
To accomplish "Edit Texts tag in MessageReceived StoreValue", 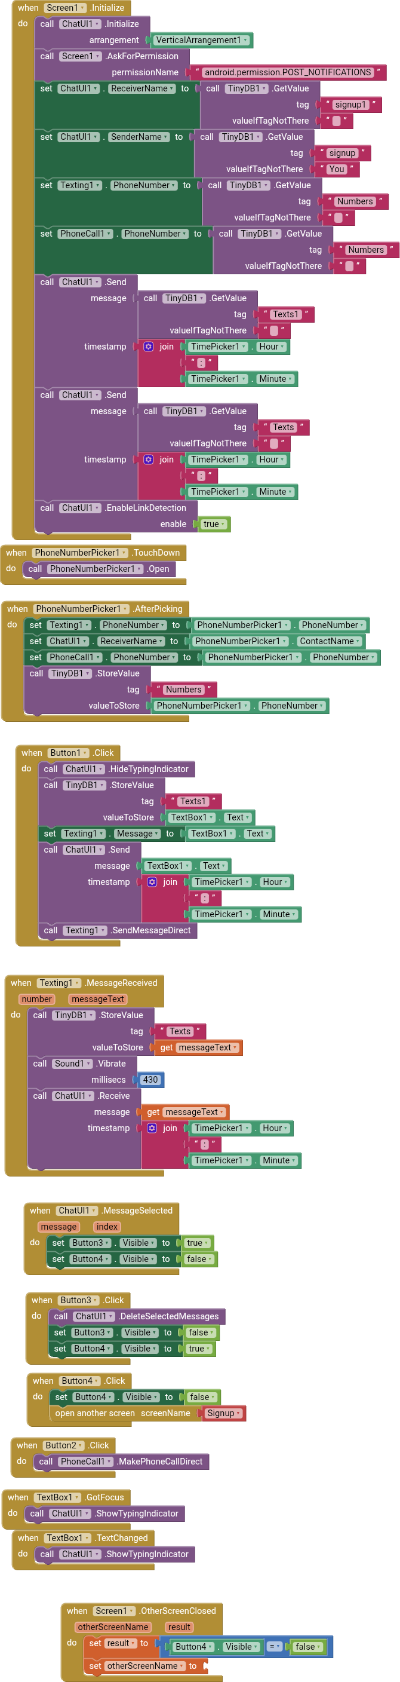I will tap(180, 1032).
